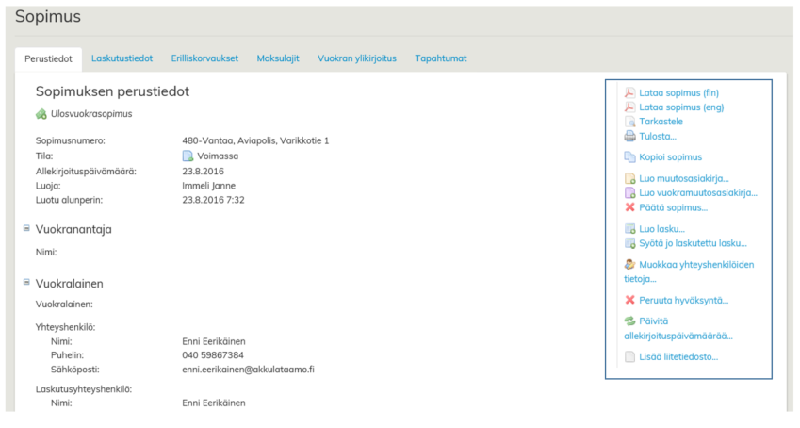The image size is (800, 428).
Task: Click the person icon for Muokkaa yhteyshenkilöiden tietoja
Action: click(x=629, y=265)
